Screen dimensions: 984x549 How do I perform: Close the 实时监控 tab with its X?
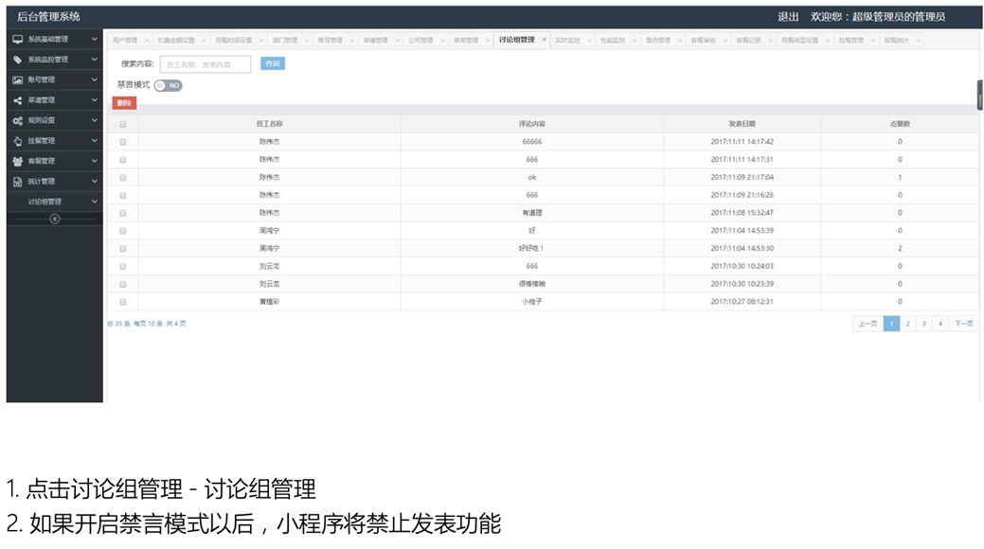click(589, 40)
